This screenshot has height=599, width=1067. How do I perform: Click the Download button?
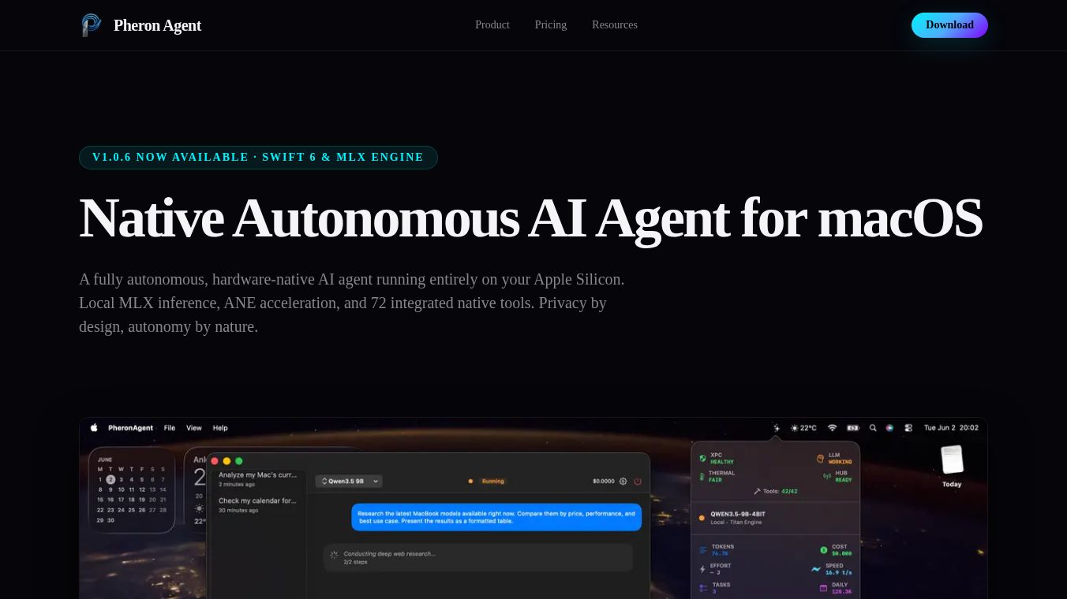949,25
